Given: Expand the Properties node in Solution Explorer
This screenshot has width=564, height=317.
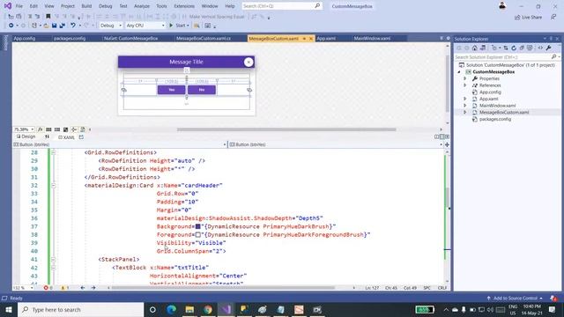Looking at the screenshot, I should click(x=464, y=78).
